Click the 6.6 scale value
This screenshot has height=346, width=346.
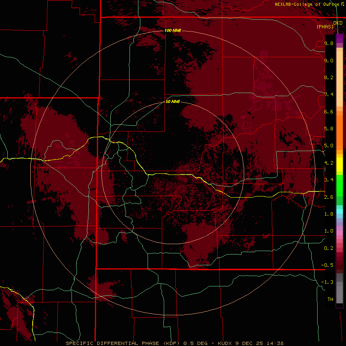click(329, 111)
